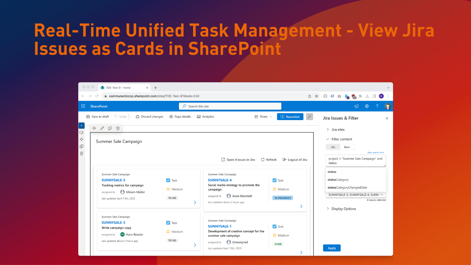The height and width of the screenshot is (265, 471).
Task: Toggle Task checkbox on SUNNYSALE-5 card
Action: [168, 180]
